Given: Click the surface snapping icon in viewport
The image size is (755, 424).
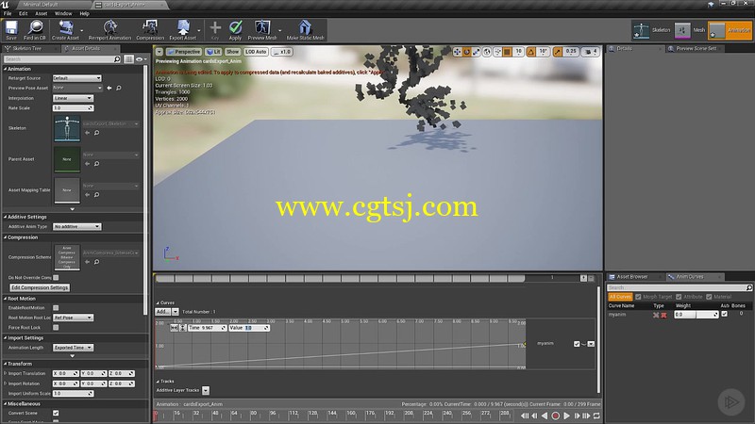Looking at the screenshot, I should point(498,52).
